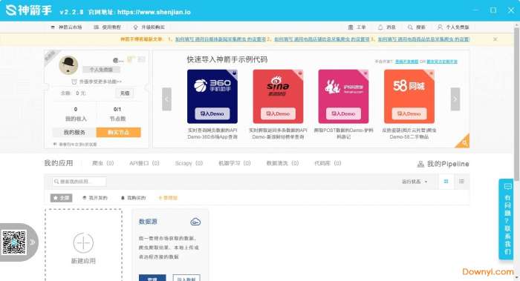Click the bowler-hat user avatar
This screenshot has width=520, height=281.
[68, 65]
